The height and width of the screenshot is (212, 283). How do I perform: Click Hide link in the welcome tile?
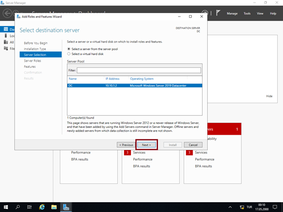[x=269, y=96]
